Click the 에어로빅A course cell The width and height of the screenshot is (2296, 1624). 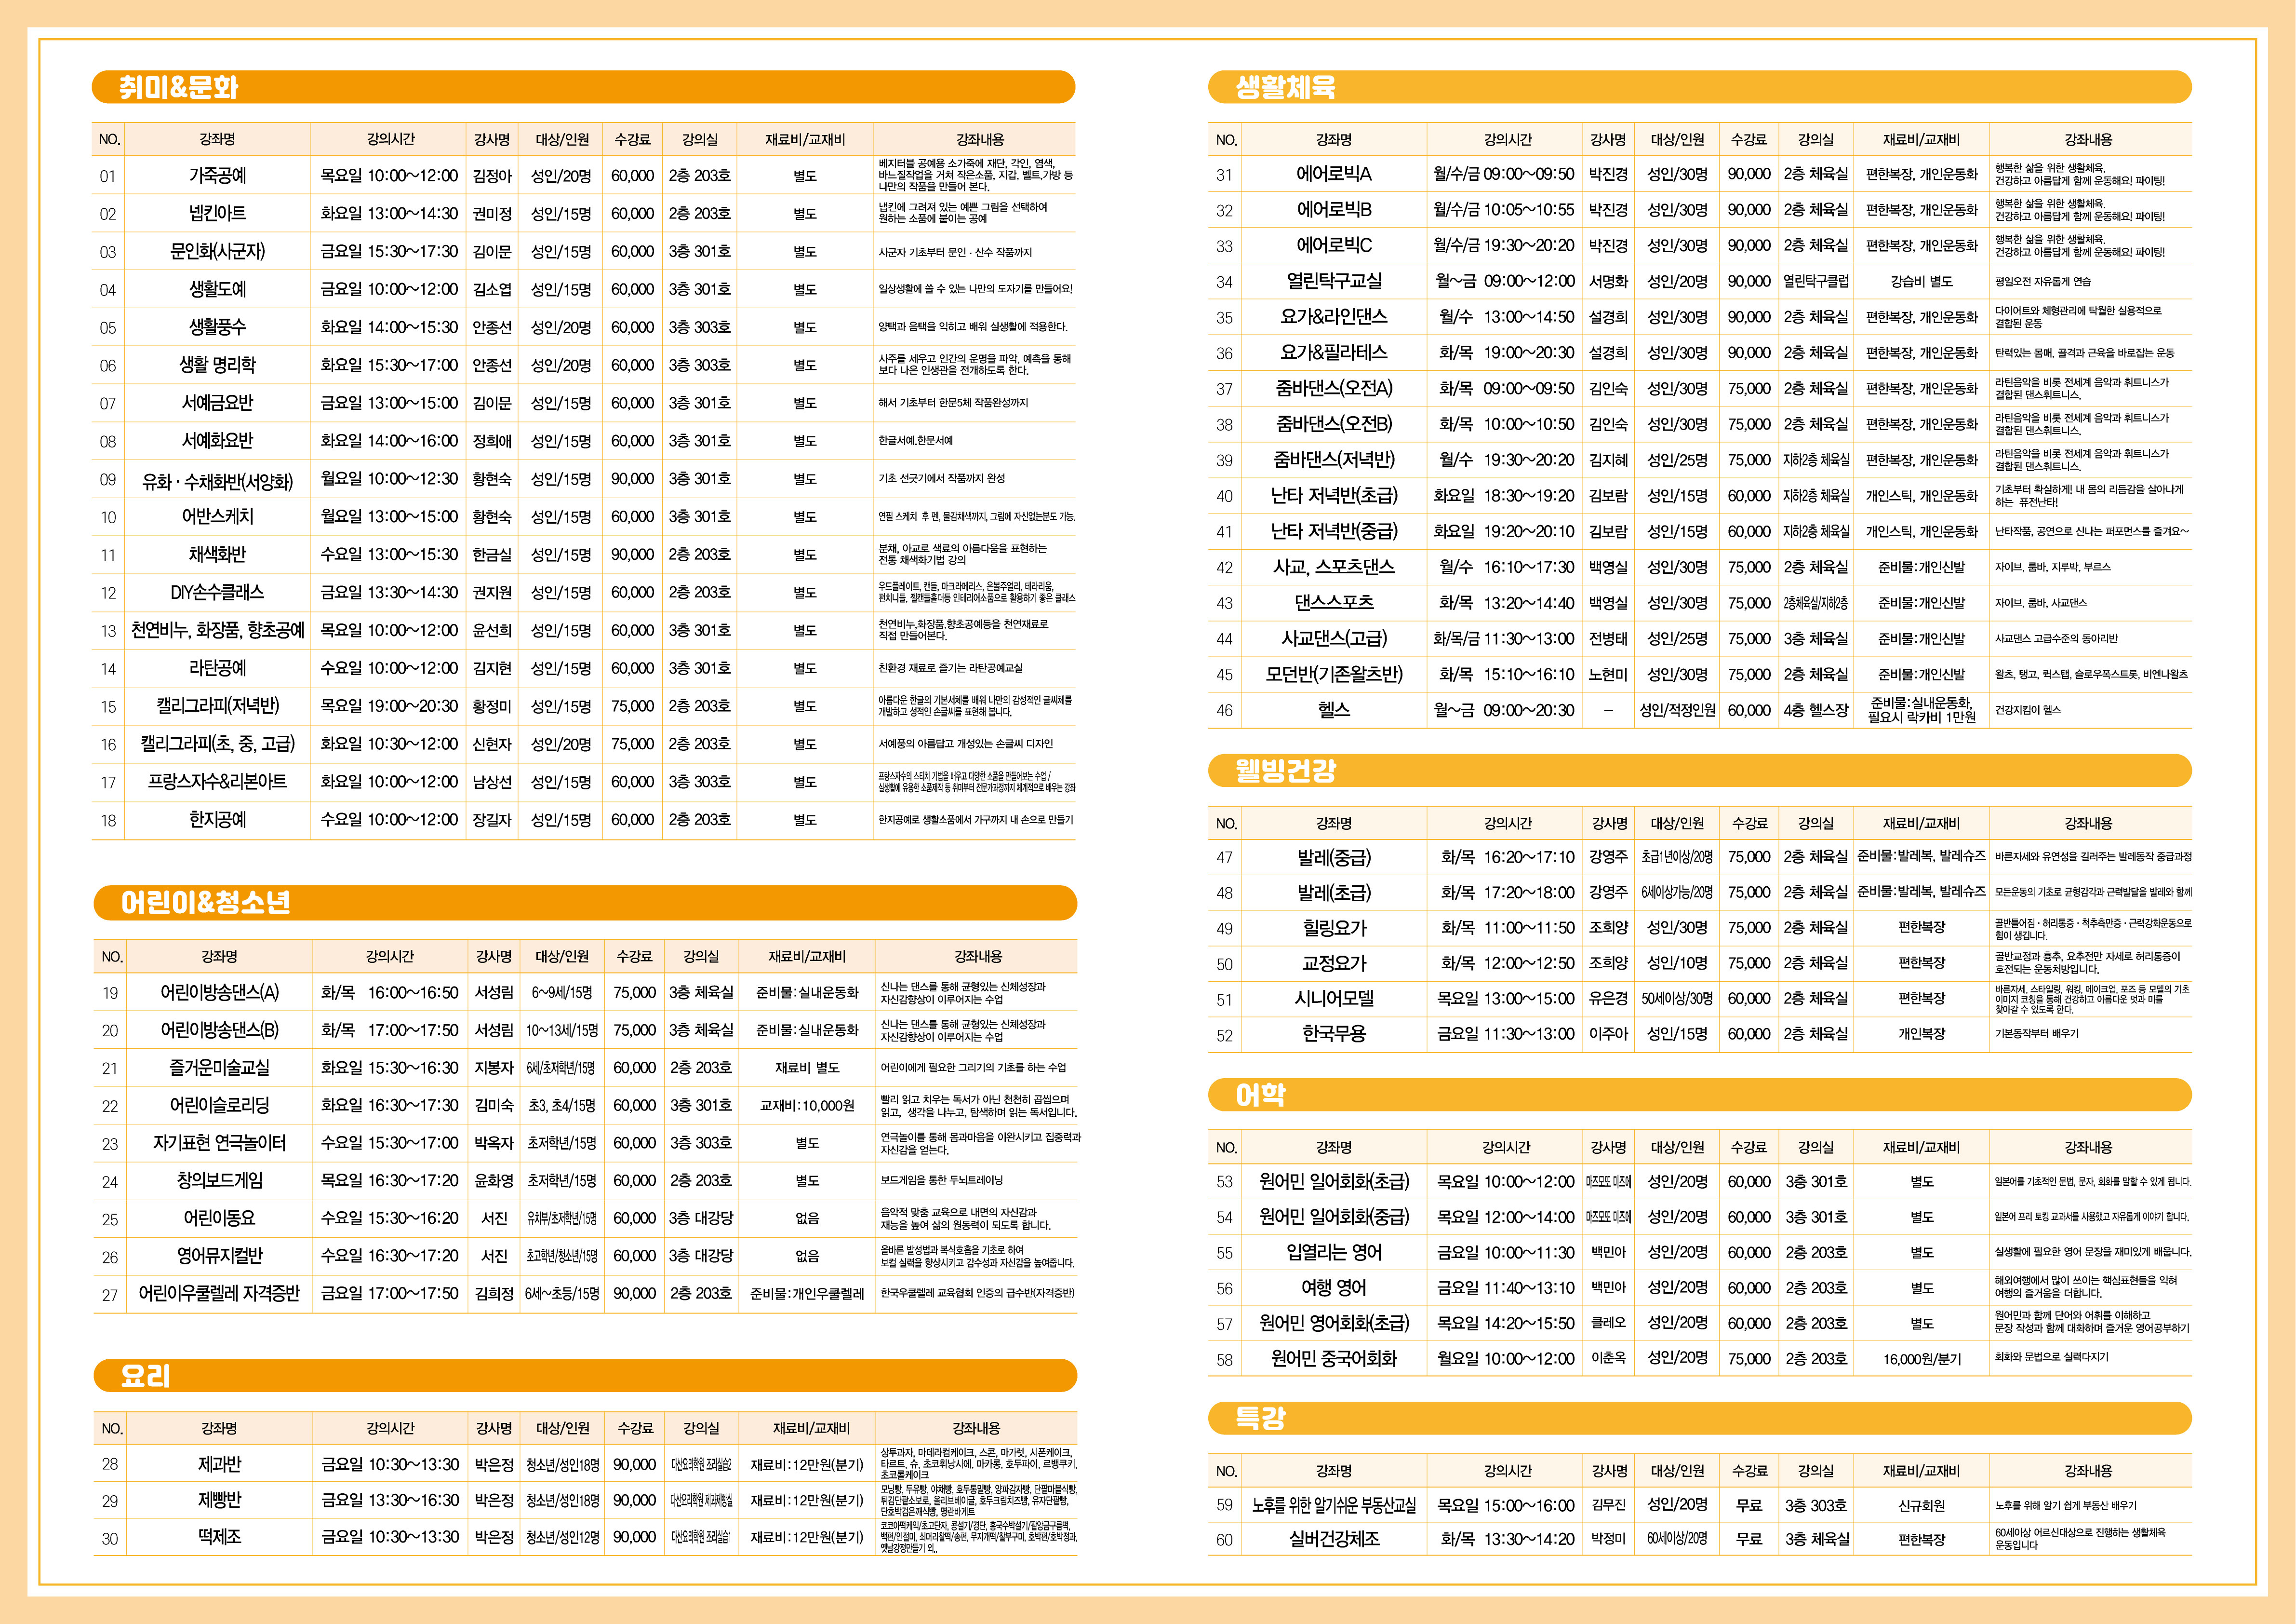[1333, 174]
